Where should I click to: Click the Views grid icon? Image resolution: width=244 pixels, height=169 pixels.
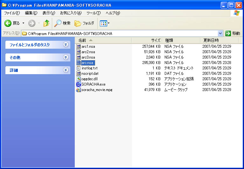[x=103, y=24]
